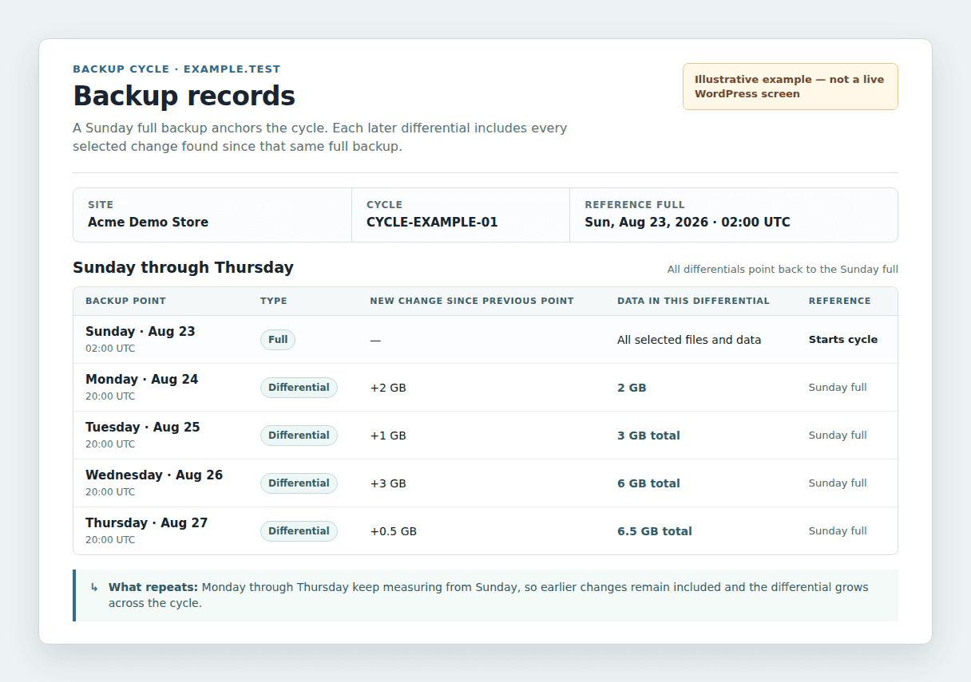Click Sunday full in the Tuesday row
Screen dimensions: 971x682
838,436
